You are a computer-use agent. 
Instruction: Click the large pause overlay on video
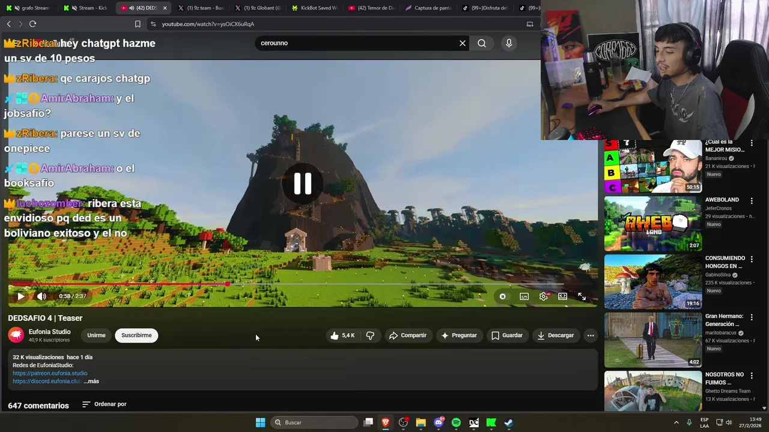point(302,184)
